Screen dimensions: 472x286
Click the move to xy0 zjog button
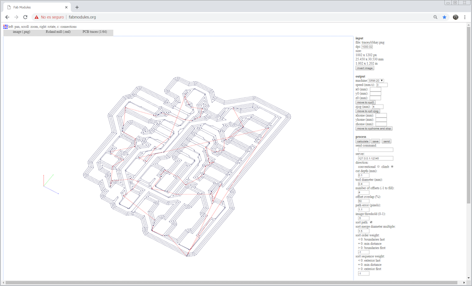(x=367, y=111)
